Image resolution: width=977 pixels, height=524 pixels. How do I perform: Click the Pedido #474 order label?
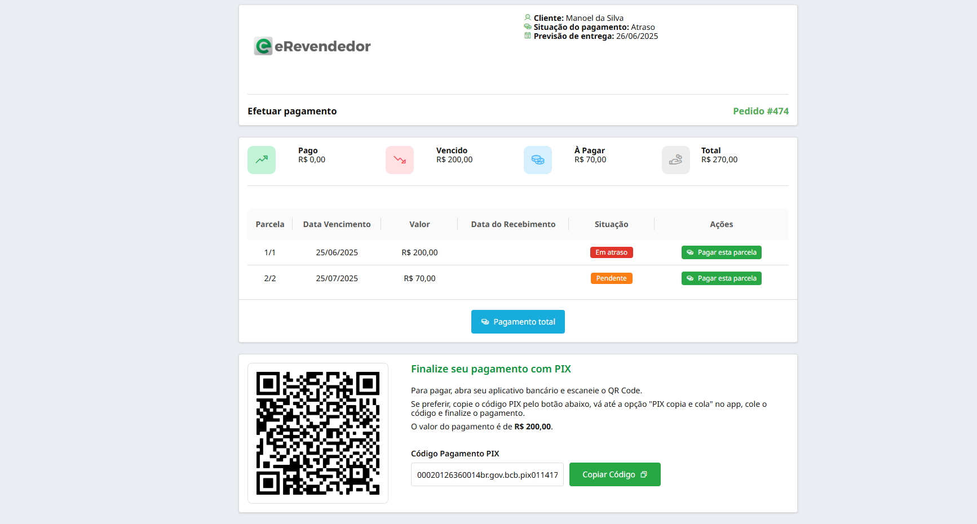[761, 111]
